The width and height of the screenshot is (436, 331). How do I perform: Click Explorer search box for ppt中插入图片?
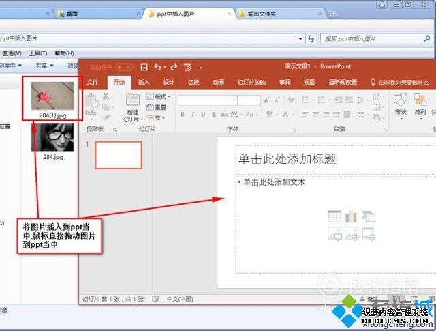pos(376,39)
